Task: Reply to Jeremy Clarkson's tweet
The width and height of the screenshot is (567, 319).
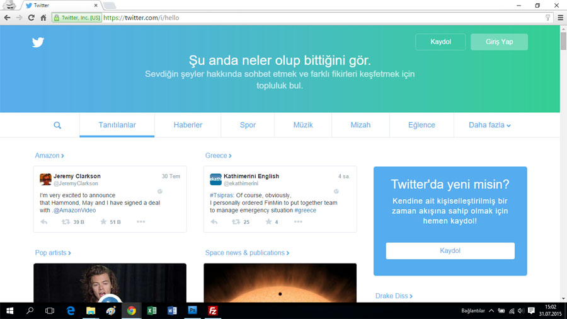Action: pos(43,222)
